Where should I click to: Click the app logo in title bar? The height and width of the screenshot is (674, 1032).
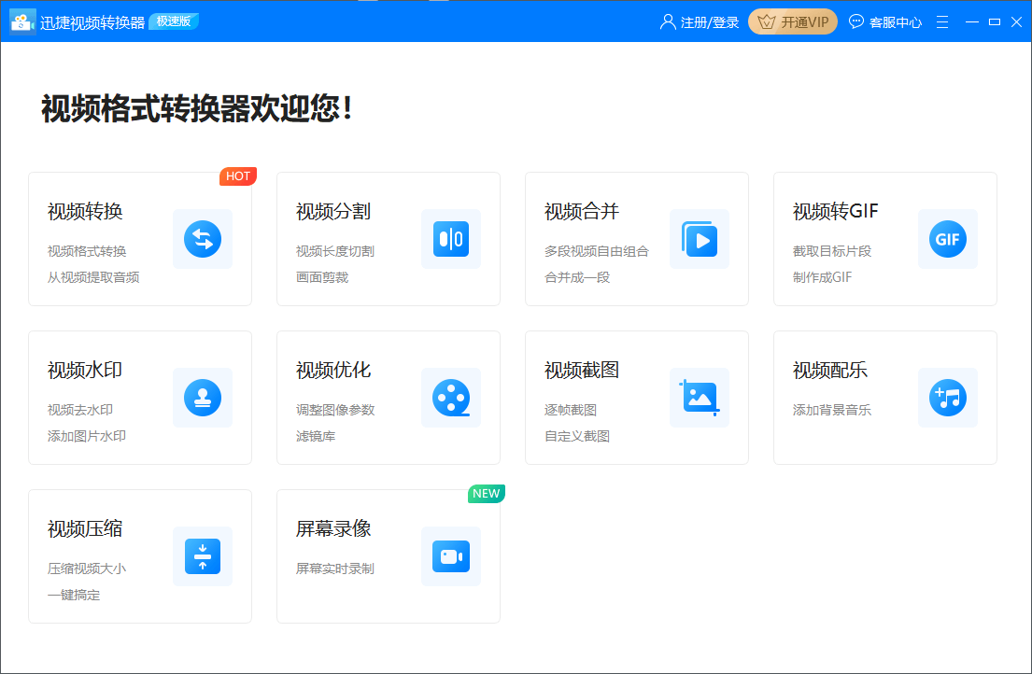point(21,21)
